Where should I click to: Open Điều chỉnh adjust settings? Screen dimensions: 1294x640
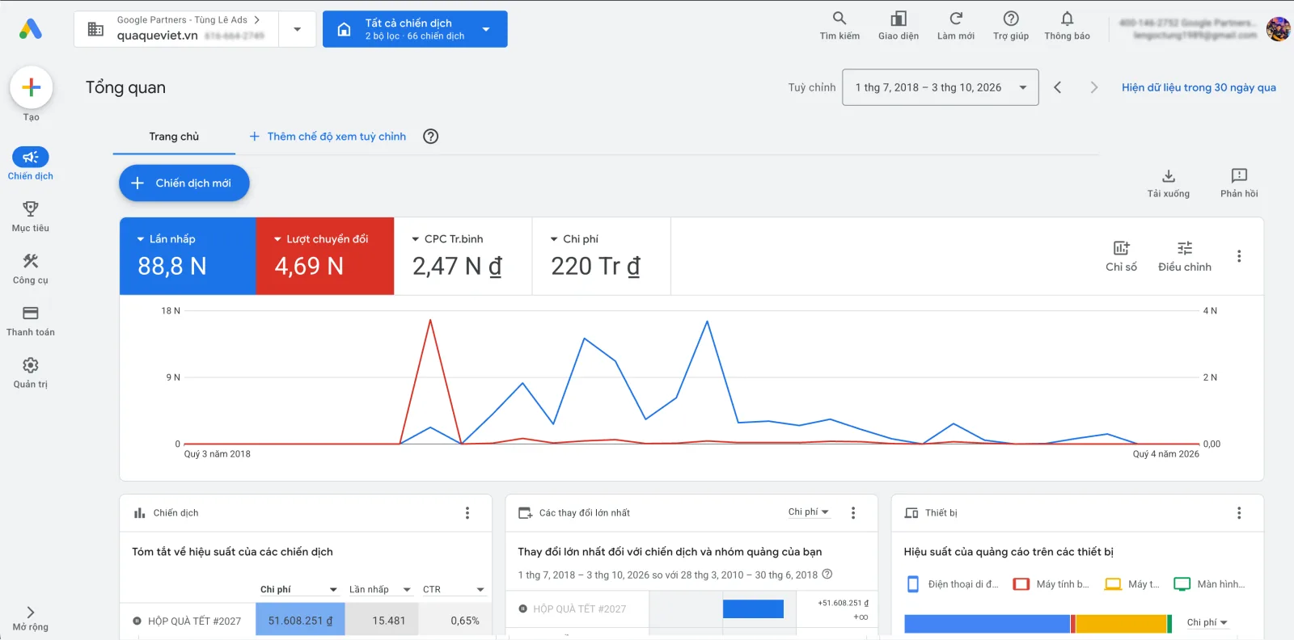1185,256
